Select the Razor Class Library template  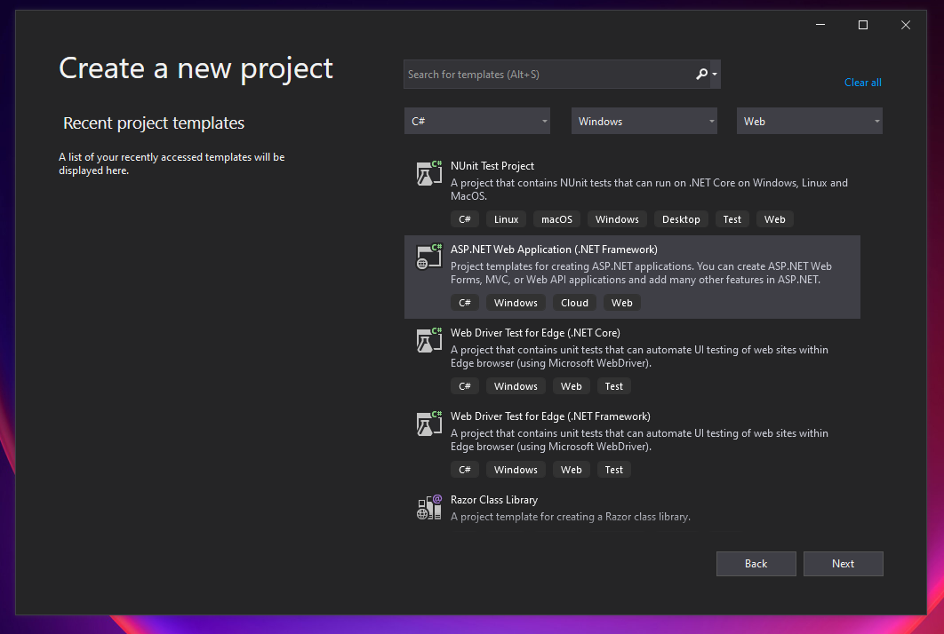coord(578,506)
